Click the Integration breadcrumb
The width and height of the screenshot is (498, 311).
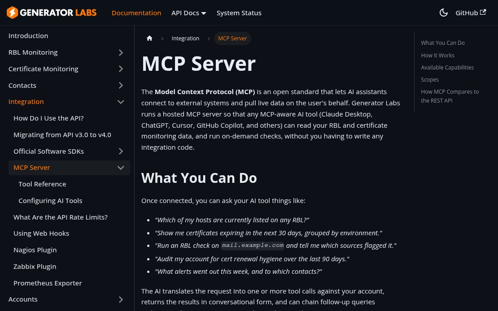(x=185, y=39)
